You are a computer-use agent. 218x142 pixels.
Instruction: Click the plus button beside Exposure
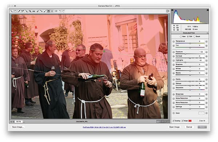pos(206,52)
